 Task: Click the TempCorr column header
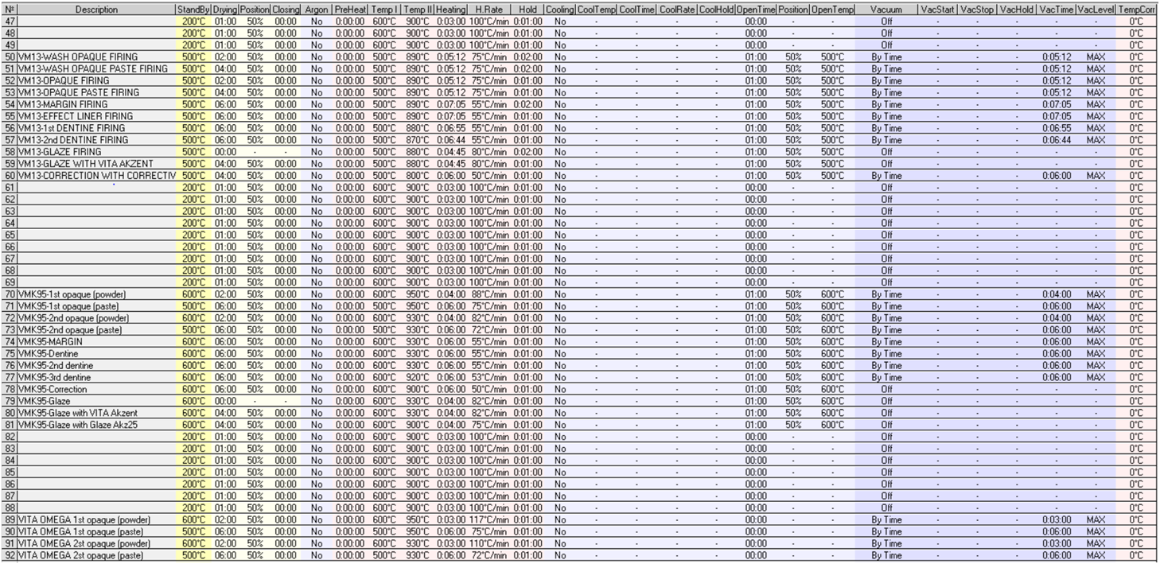1137,10
